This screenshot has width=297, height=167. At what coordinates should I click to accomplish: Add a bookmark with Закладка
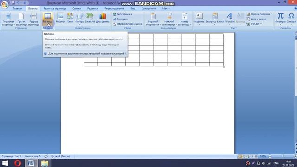coord(120,19)
